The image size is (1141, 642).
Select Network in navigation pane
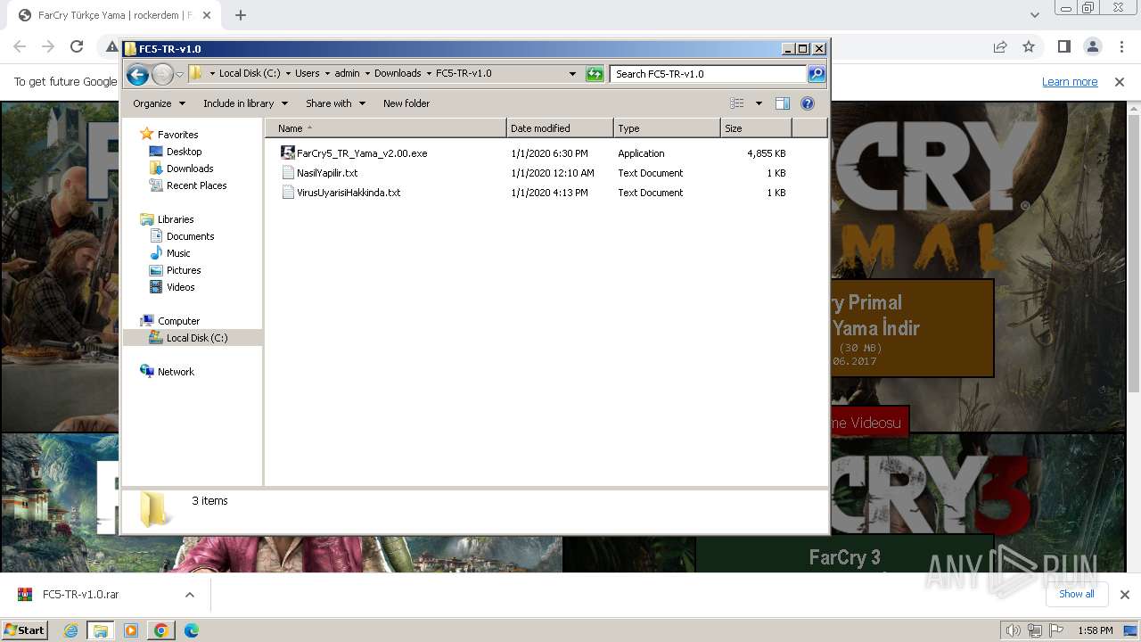tap(176, 372)
